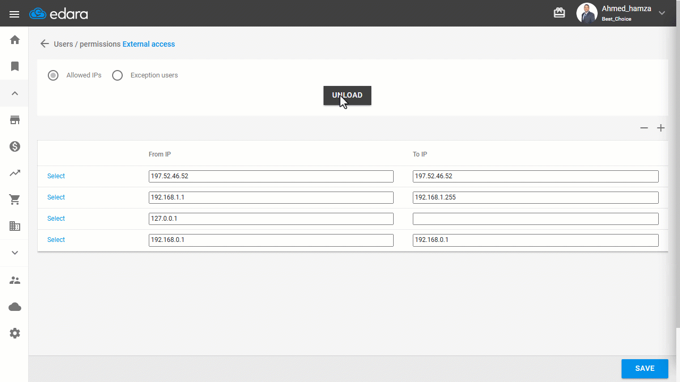The height and width of the screenshot is (382, 680).
Task: Click the From IP field 192.168.0.1
Action: click(271, 240)
